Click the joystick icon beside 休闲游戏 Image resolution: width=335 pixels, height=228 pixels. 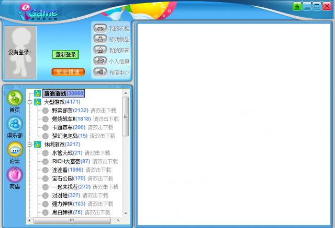[x=37, y=145]
